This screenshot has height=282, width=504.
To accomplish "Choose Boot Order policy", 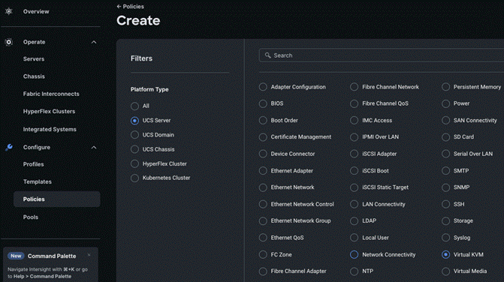I will [263, 120].
